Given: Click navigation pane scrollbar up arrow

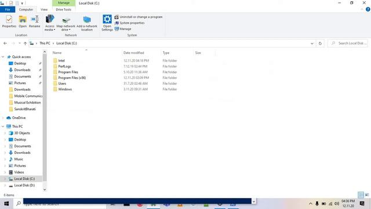Looking at the screenshot, I should tap(45, 52).
